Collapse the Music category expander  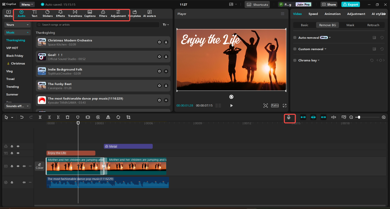(28, 32)
